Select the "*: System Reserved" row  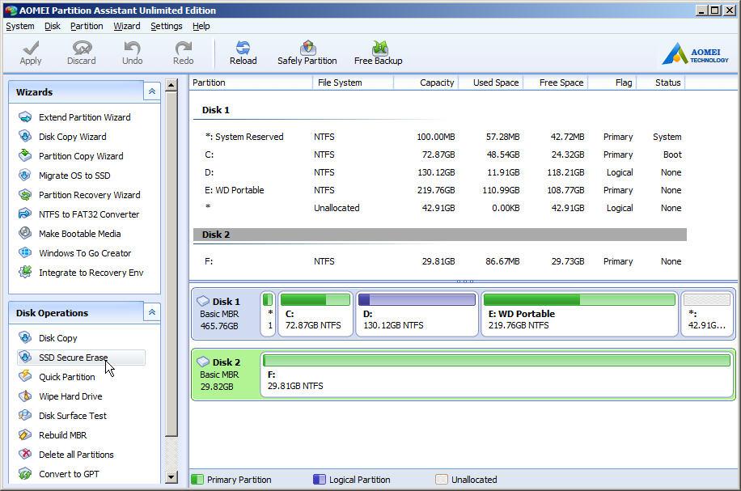439,137
